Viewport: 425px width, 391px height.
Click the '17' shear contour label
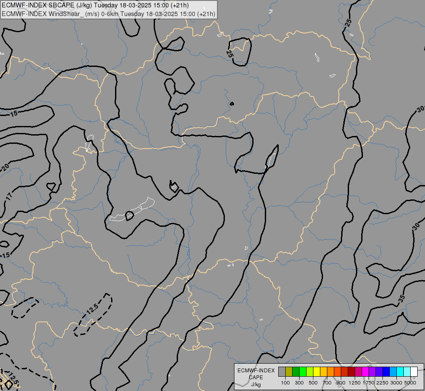click(9, 196)
